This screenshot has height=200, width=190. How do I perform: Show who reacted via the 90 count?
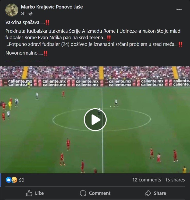(x=22, y=180)
